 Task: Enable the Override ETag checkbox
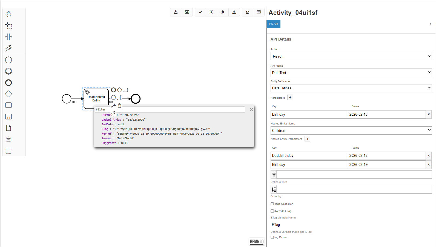[x=272, y=211]
